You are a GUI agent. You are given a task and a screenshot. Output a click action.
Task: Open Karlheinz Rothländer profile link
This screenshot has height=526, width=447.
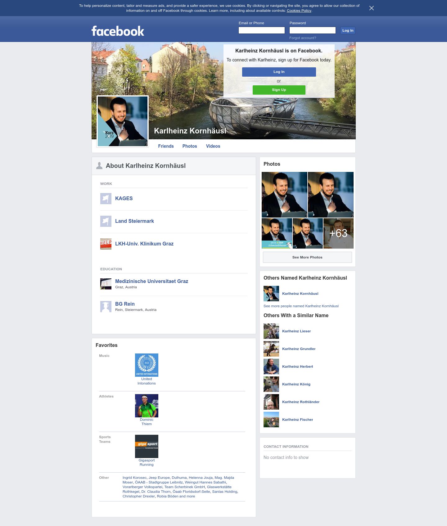301,402
